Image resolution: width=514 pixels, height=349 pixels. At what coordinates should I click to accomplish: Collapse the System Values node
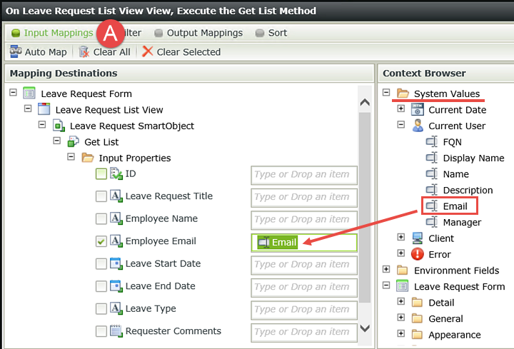tap(386, 92)
